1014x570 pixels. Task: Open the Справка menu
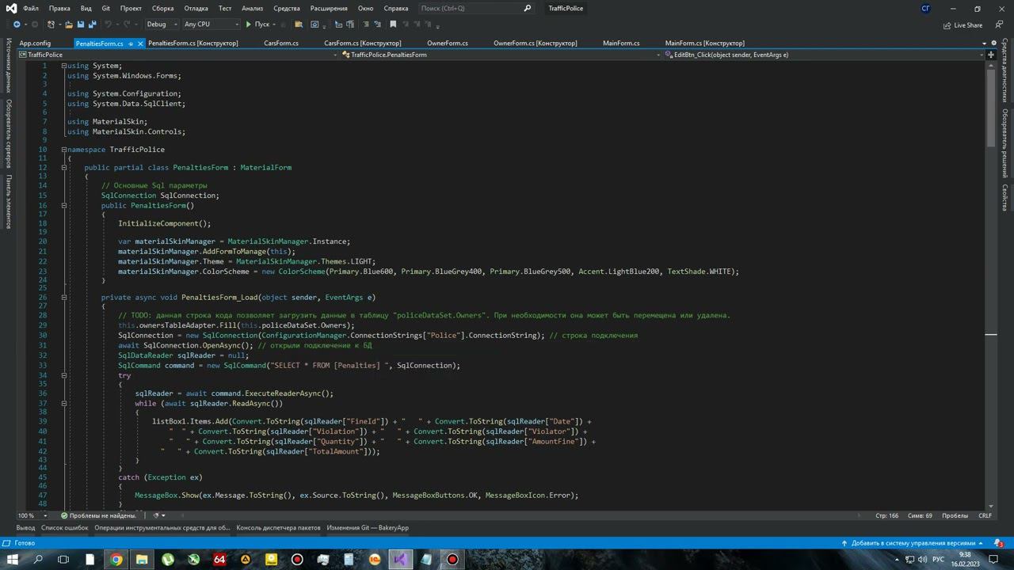click(x=396, y=8)
